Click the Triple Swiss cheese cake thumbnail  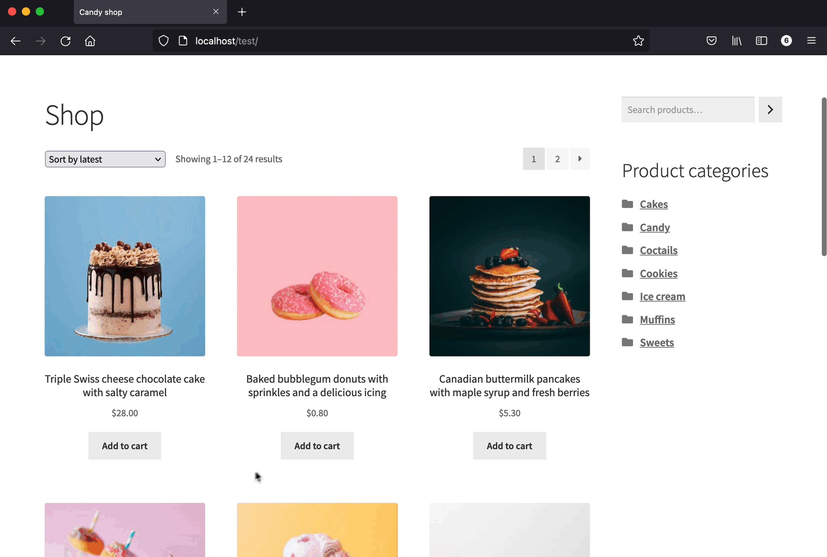[124, 276]
